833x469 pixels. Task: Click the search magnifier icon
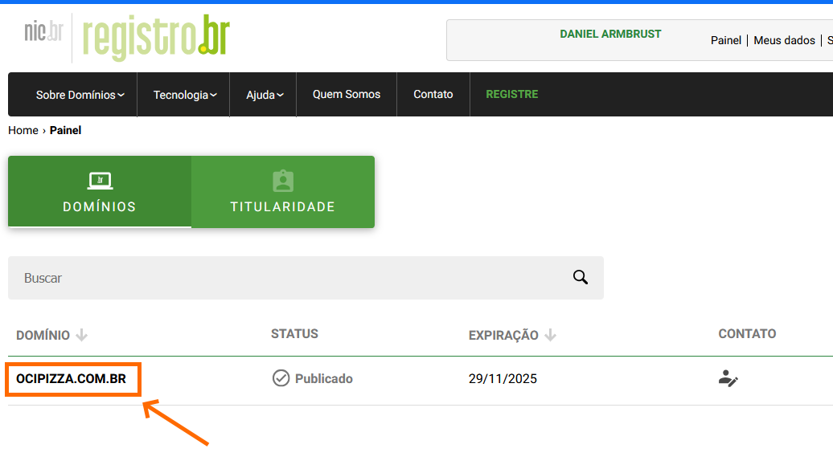(581, 277)
